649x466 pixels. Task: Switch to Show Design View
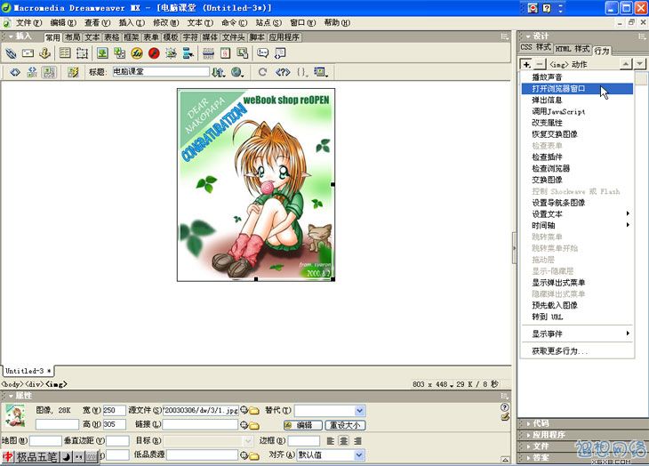click(x=49, y=72)
